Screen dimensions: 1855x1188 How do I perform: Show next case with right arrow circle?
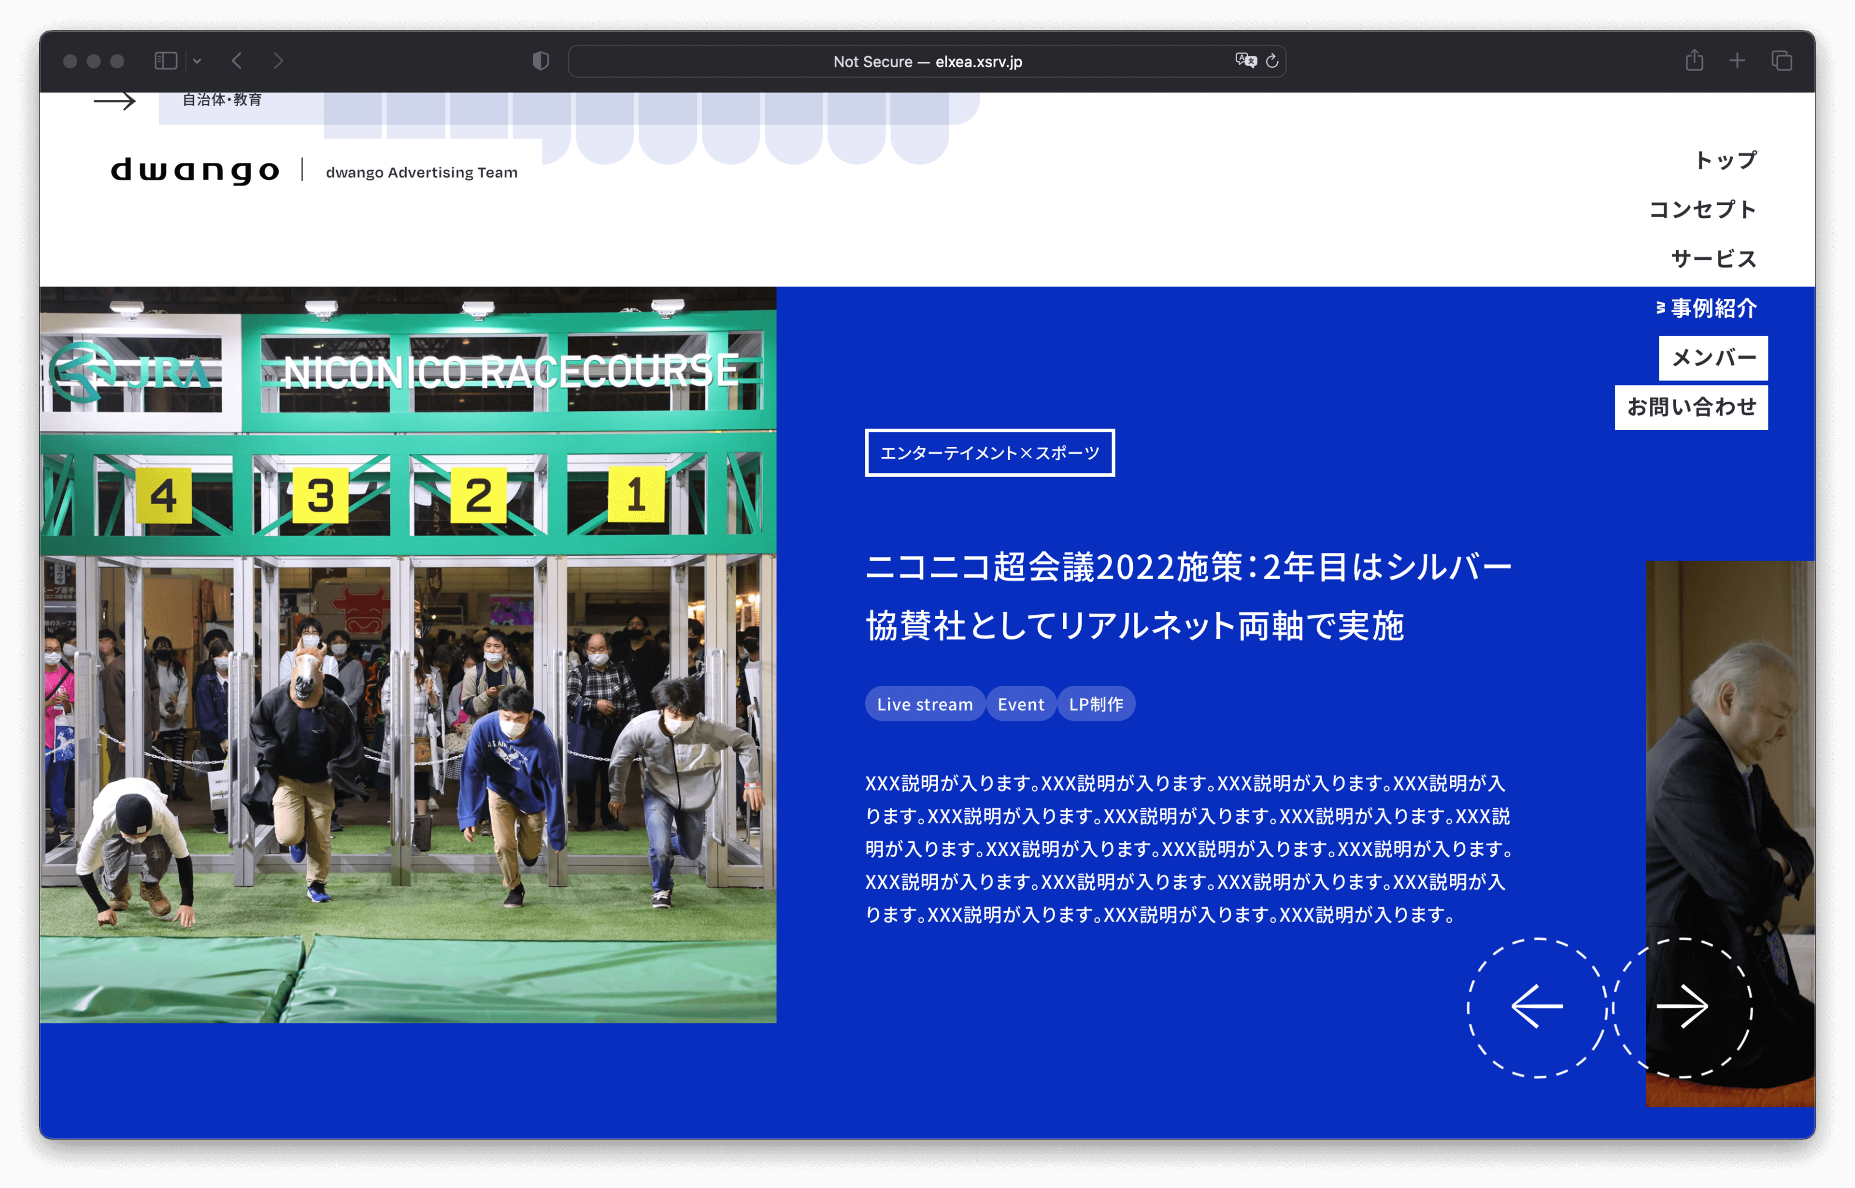point(1683,1007)
